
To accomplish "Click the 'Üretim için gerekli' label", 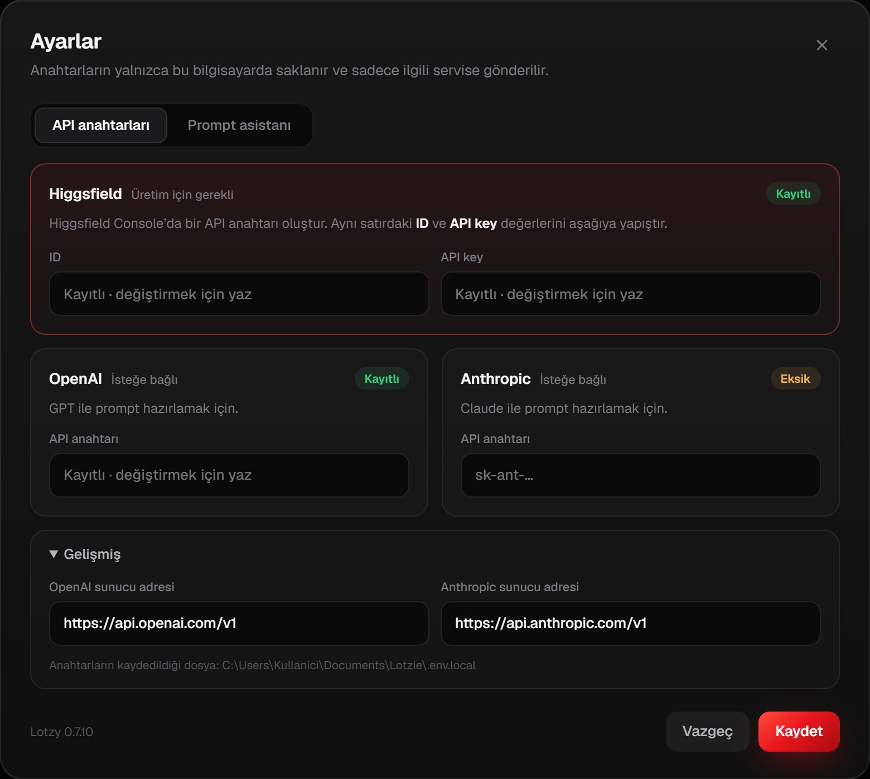I will [182, 194].
